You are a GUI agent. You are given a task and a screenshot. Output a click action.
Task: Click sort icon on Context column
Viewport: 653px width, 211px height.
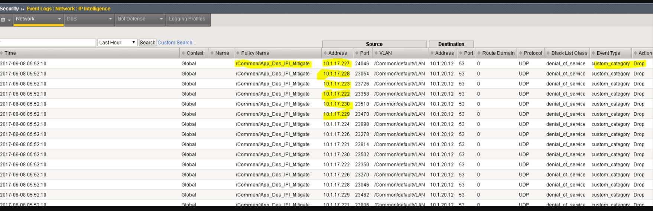(x=183, y=53)
